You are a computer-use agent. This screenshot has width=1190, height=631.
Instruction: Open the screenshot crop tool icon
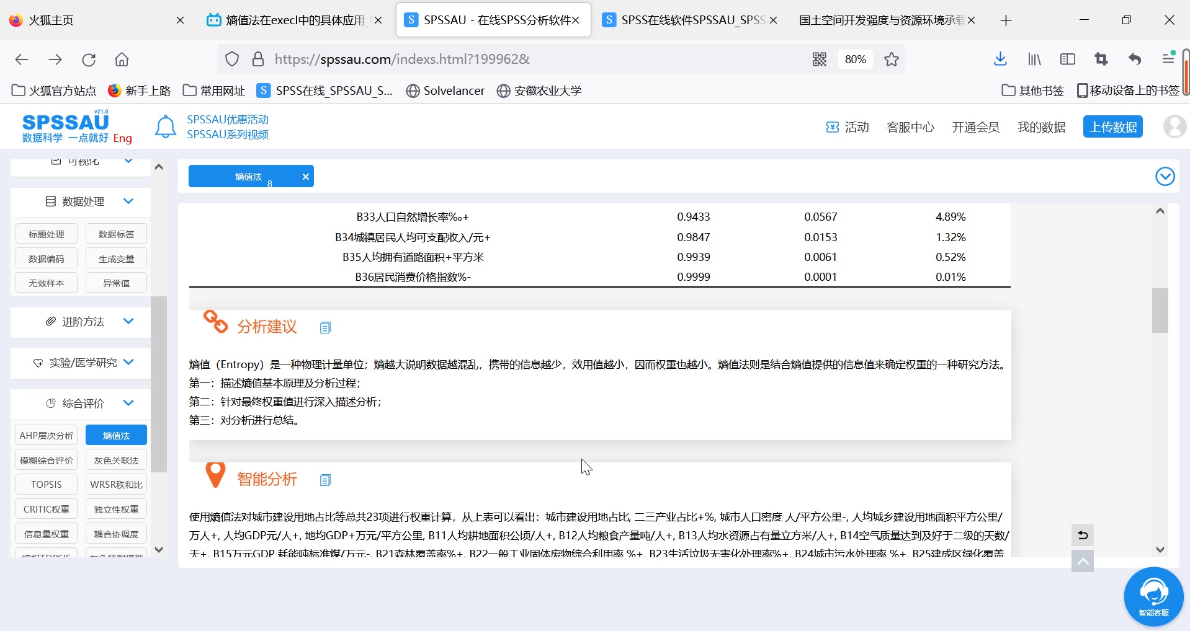tap(1101, 60)
